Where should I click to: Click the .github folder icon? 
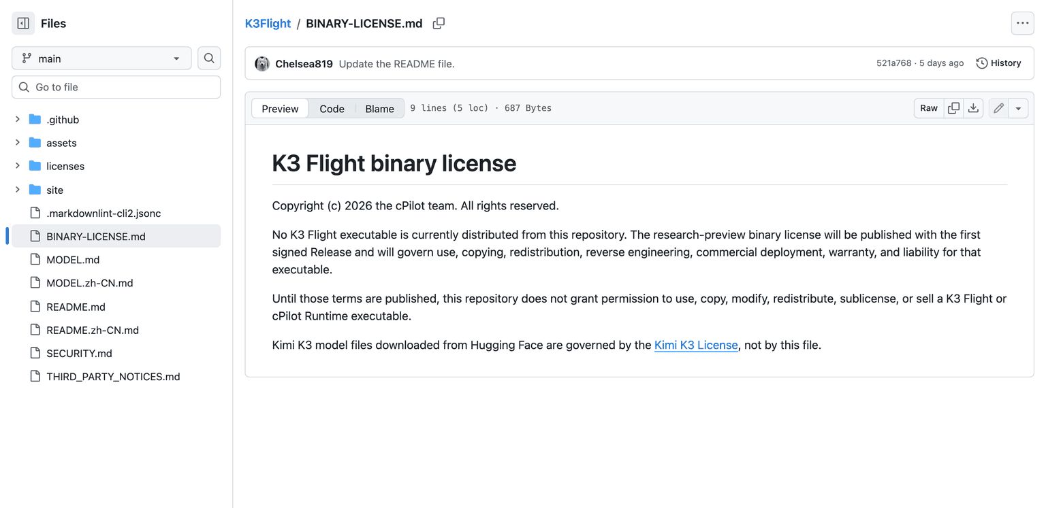(35, 120)
